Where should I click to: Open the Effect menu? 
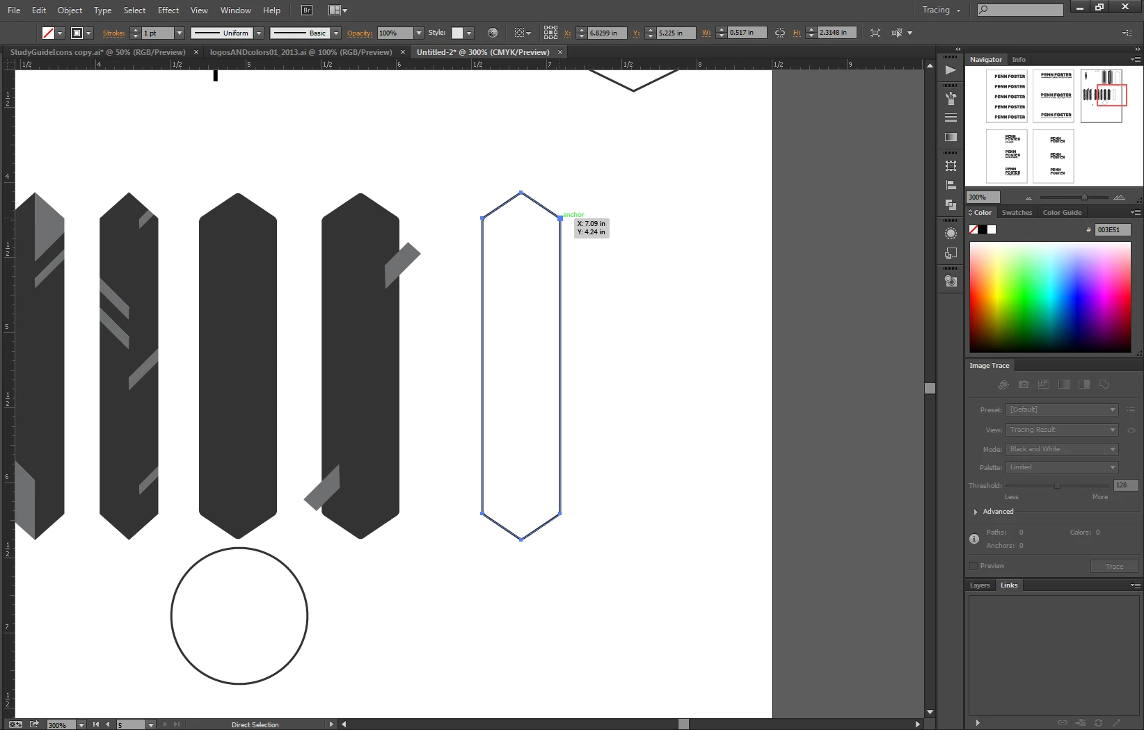168,10
